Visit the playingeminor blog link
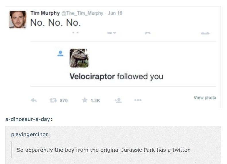 pyautogui.click(x=30, y=134)
